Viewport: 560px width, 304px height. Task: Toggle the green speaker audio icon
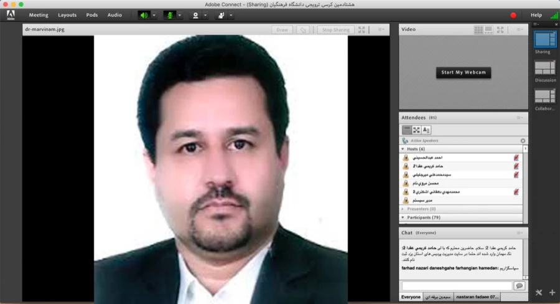143,15
